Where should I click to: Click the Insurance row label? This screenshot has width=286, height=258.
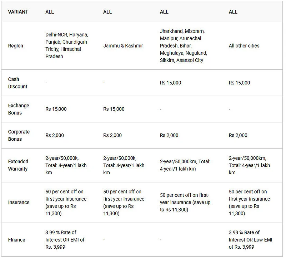click(19, 203)
